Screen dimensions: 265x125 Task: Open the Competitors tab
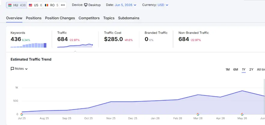(89, 18)
